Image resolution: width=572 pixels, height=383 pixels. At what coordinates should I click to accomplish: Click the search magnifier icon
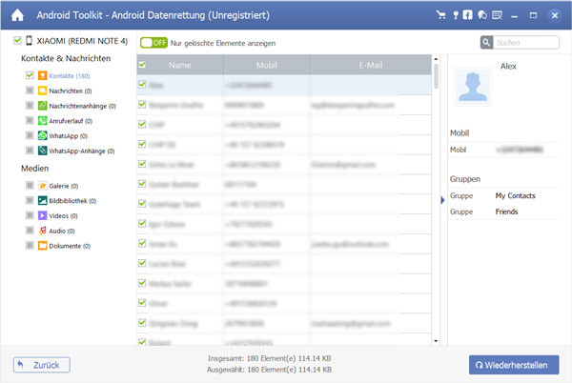486,42
